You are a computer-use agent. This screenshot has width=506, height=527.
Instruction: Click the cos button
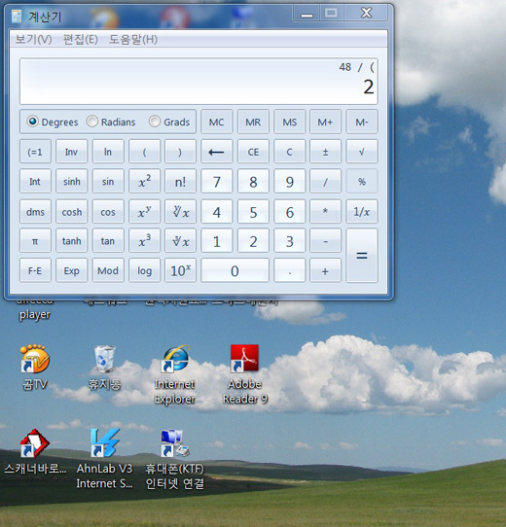[108, 212]
